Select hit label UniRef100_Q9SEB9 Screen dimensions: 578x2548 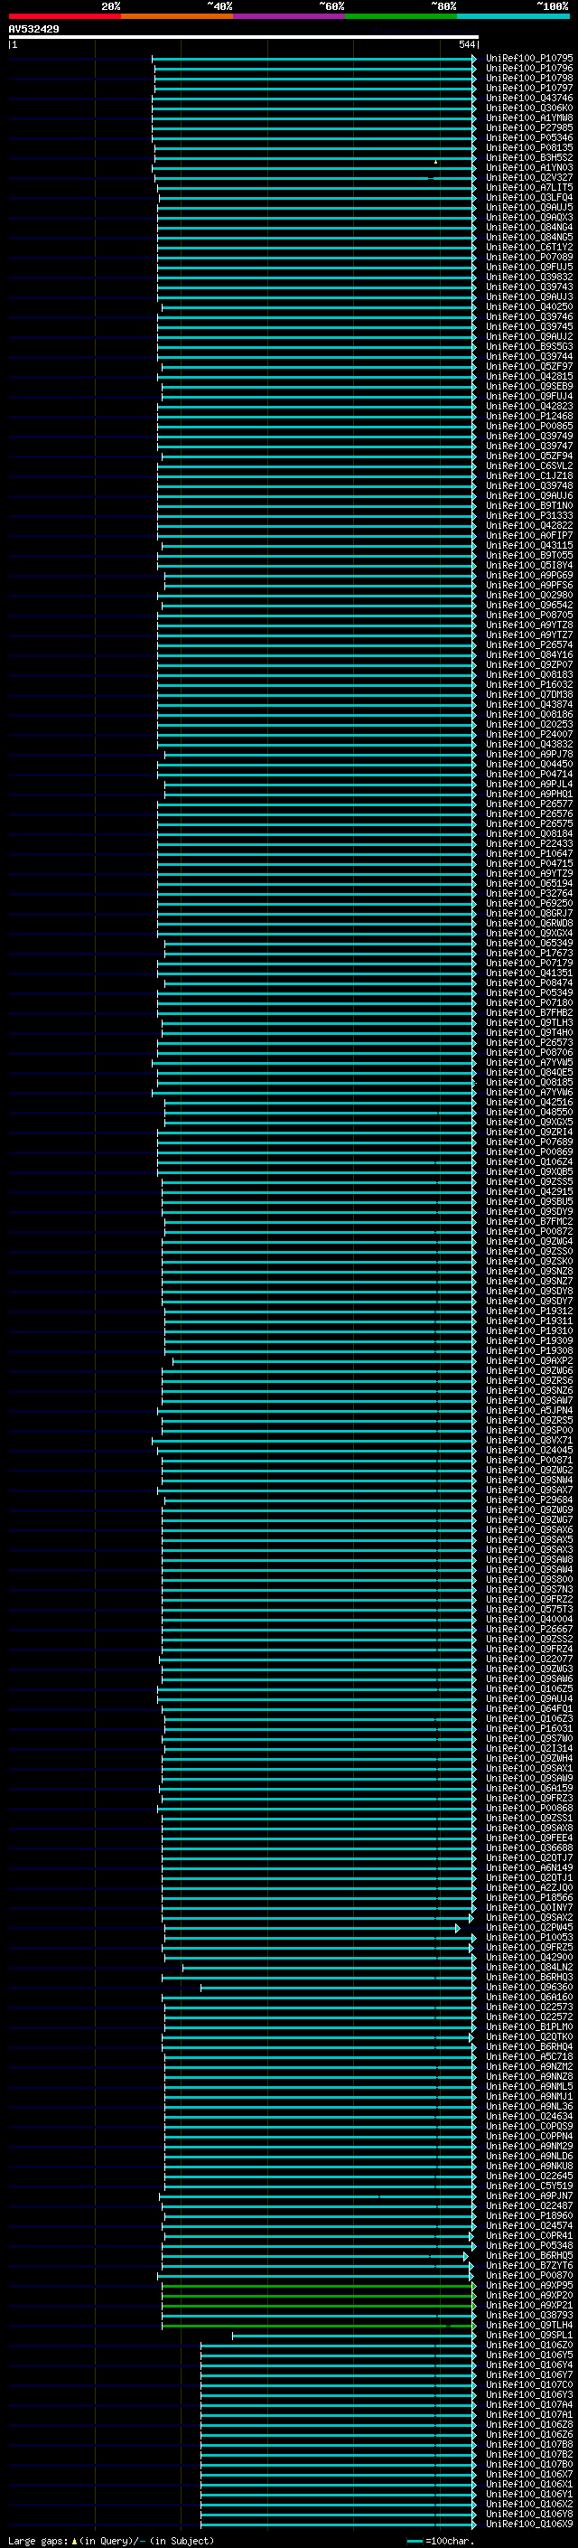coord(529,387)
